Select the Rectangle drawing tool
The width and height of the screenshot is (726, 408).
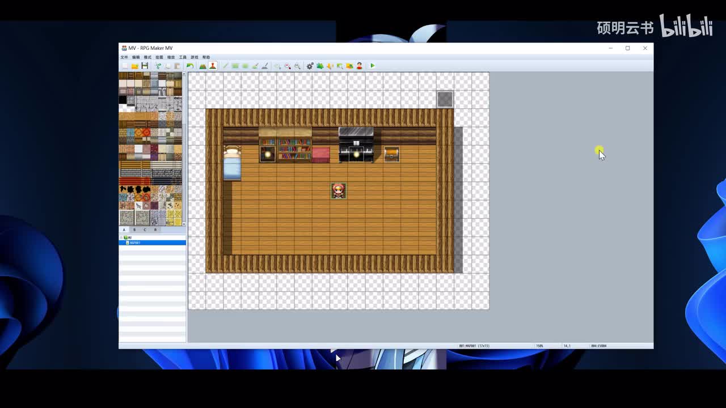235,66
